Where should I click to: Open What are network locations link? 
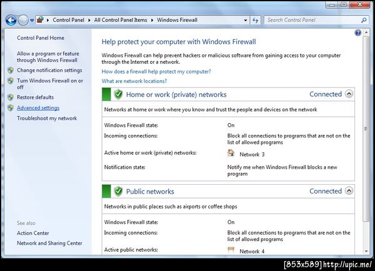134,81
